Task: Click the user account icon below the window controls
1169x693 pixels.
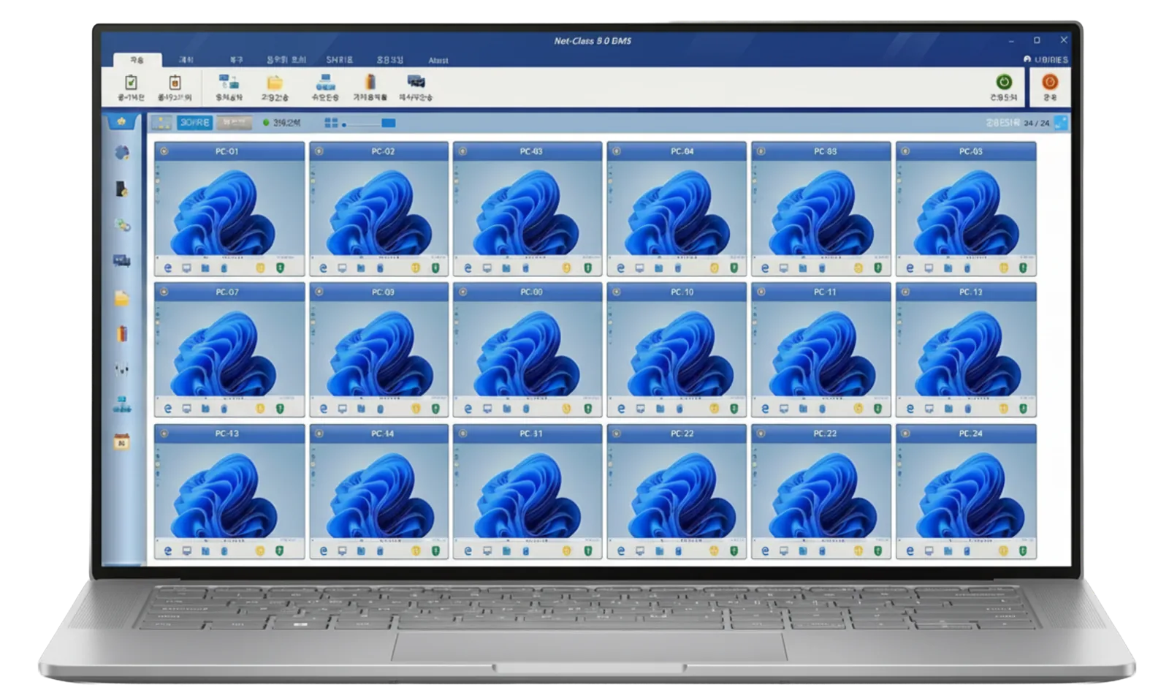Action: point(1027,59)
